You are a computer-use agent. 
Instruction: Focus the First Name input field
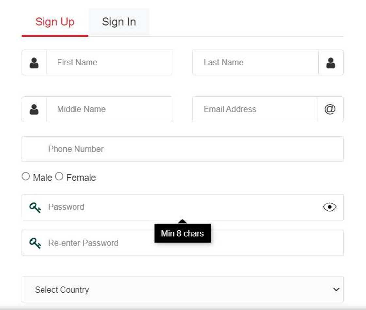pos(109,63)
